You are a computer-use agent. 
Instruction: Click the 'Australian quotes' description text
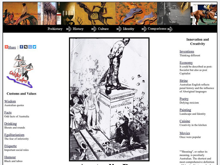tap(14, 105)
